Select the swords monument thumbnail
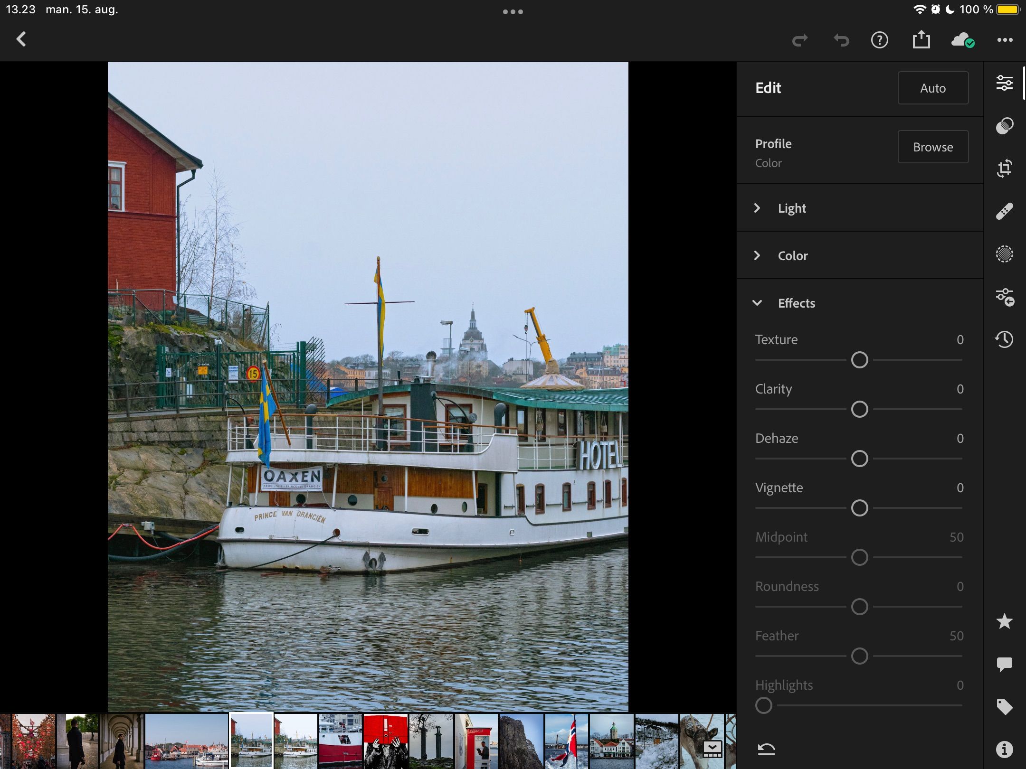The width and height of the screenshot is (1026, 769). 431,741
